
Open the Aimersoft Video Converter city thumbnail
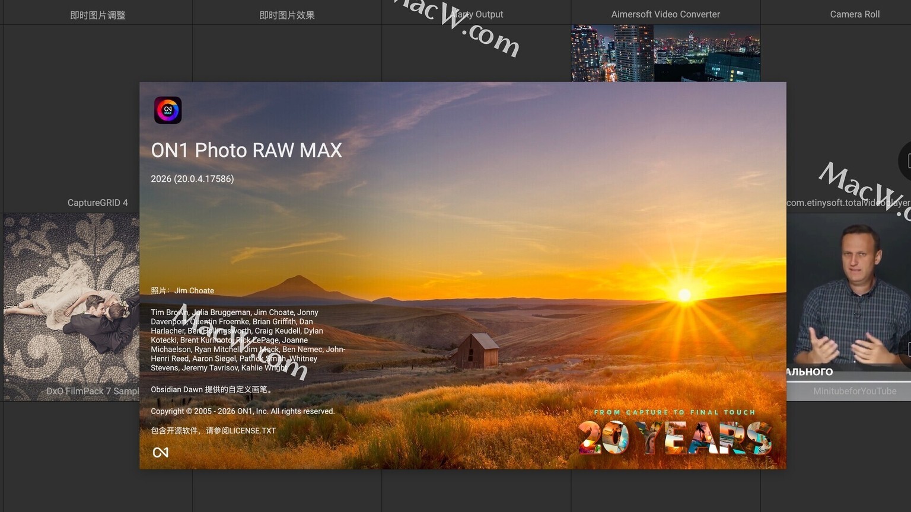coord(665,53)
